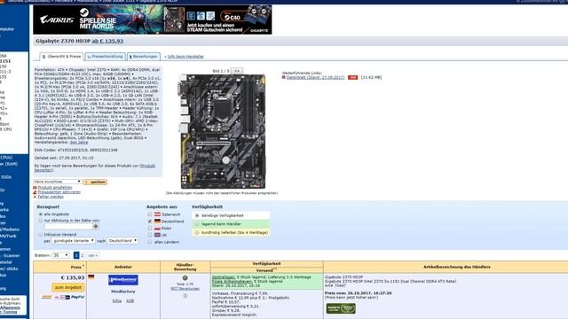Image resolution: width=568 pixels, height=319 pixels.
Task: Open the Meine Wunschliste dropdown
Action: [58, 182]
